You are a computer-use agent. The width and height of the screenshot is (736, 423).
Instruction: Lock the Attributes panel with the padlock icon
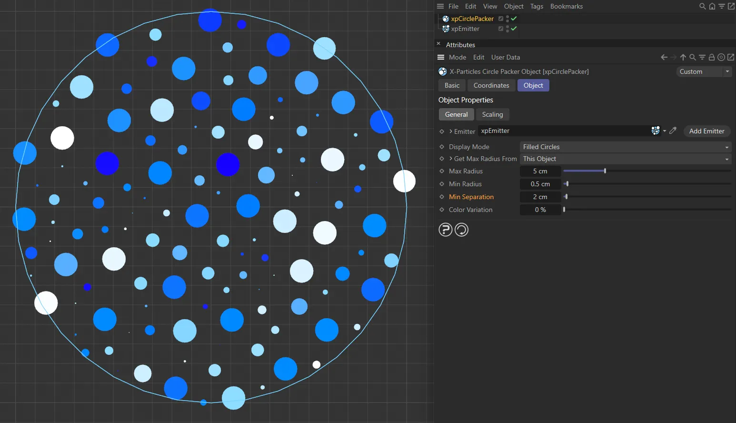point(711,57)
